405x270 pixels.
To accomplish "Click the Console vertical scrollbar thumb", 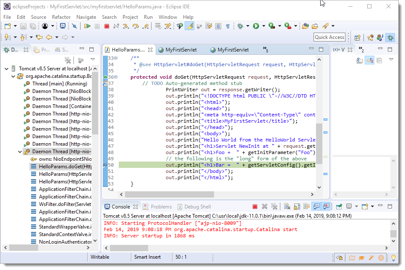I will (393, 234).
